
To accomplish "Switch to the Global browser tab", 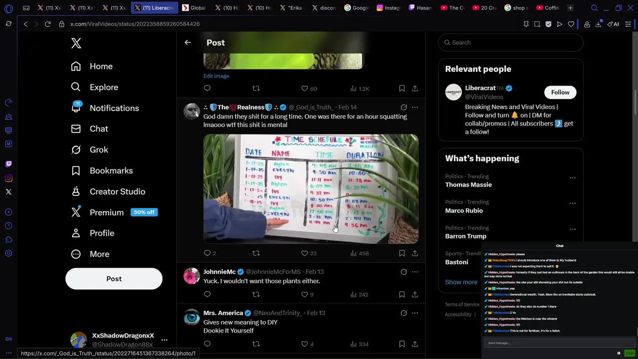I will pyautogui.click(x=194, y=8).
